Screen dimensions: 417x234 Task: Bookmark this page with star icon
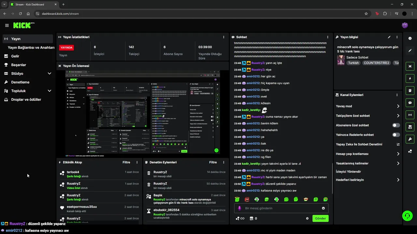click(366, 14)
